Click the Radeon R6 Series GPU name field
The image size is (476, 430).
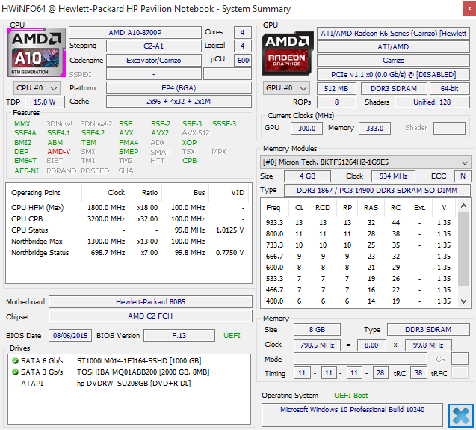393,33
